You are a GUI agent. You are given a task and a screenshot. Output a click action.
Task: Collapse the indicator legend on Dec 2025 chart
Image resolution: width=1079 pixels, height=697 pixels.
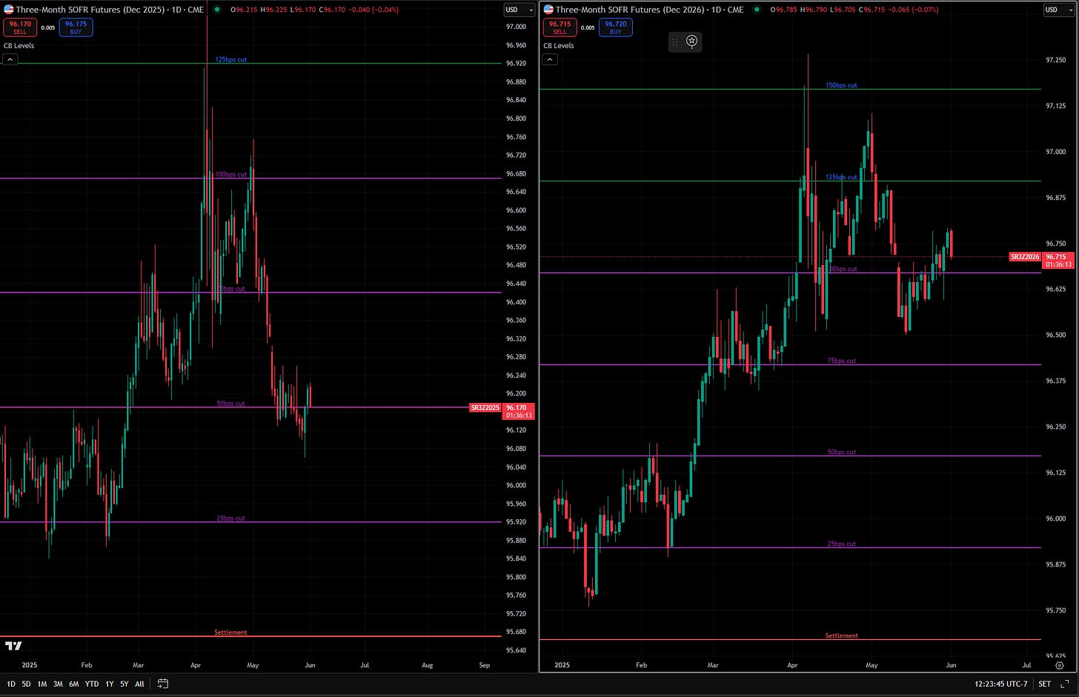coord(10,59)
